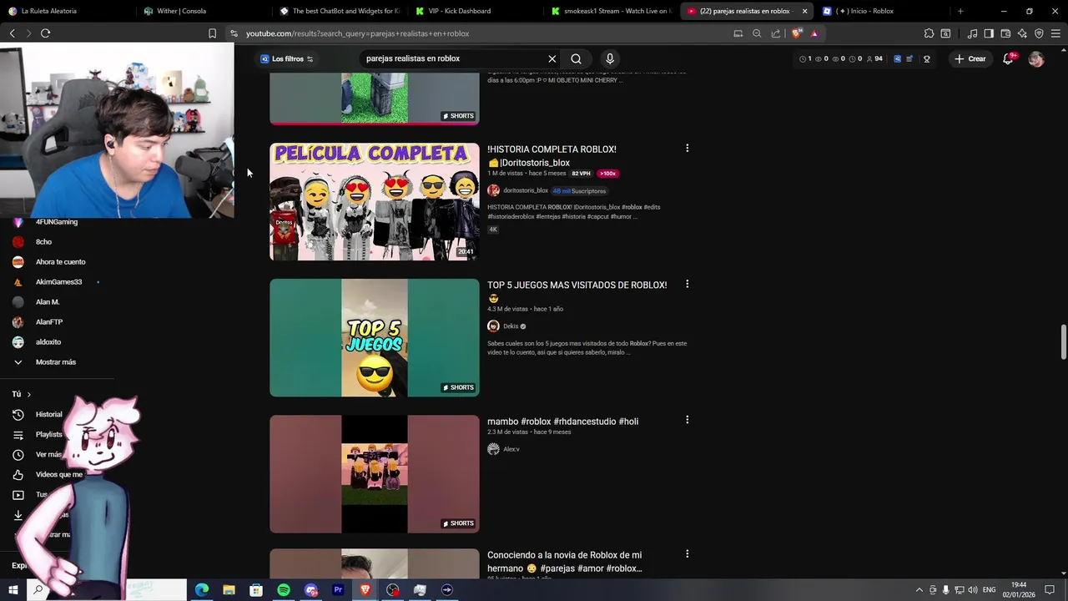Open options menu for mambo roblox video

tap(687, 420)
